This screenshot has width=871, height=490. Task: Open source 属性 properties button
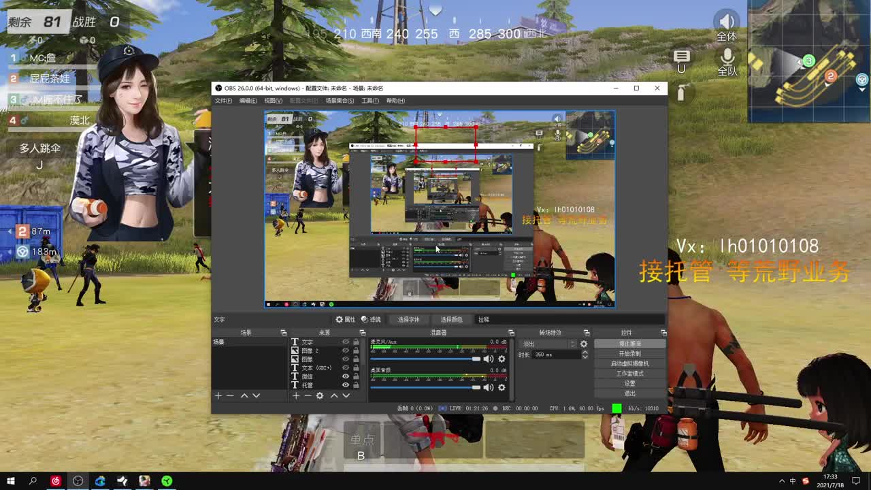click(x=346, y=319)
